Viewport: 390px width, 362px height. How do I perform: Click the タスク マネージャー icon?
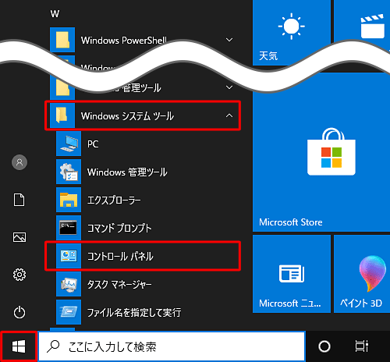click(69, 284)
